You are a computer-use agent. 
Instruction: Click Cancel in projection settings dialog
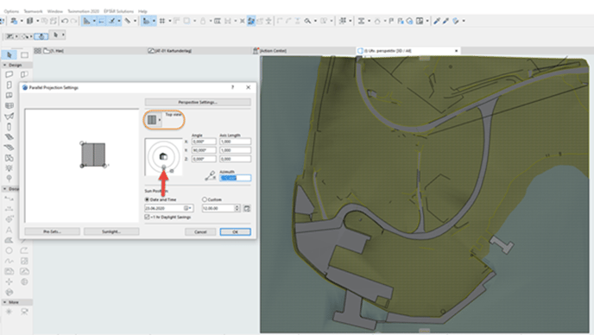coord(200,231)
